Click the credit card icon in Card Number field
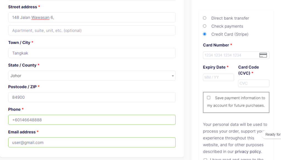 pos(263,55)
